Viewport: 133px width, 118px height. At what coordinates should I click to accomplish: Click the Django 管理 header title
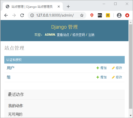64,27
